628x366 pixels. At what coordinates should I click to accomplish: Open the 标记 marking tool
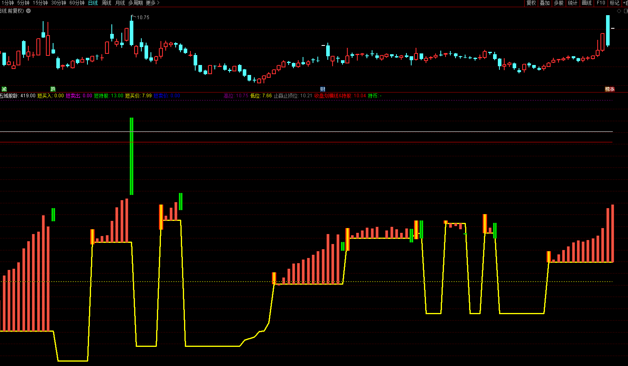pos(614,3)
